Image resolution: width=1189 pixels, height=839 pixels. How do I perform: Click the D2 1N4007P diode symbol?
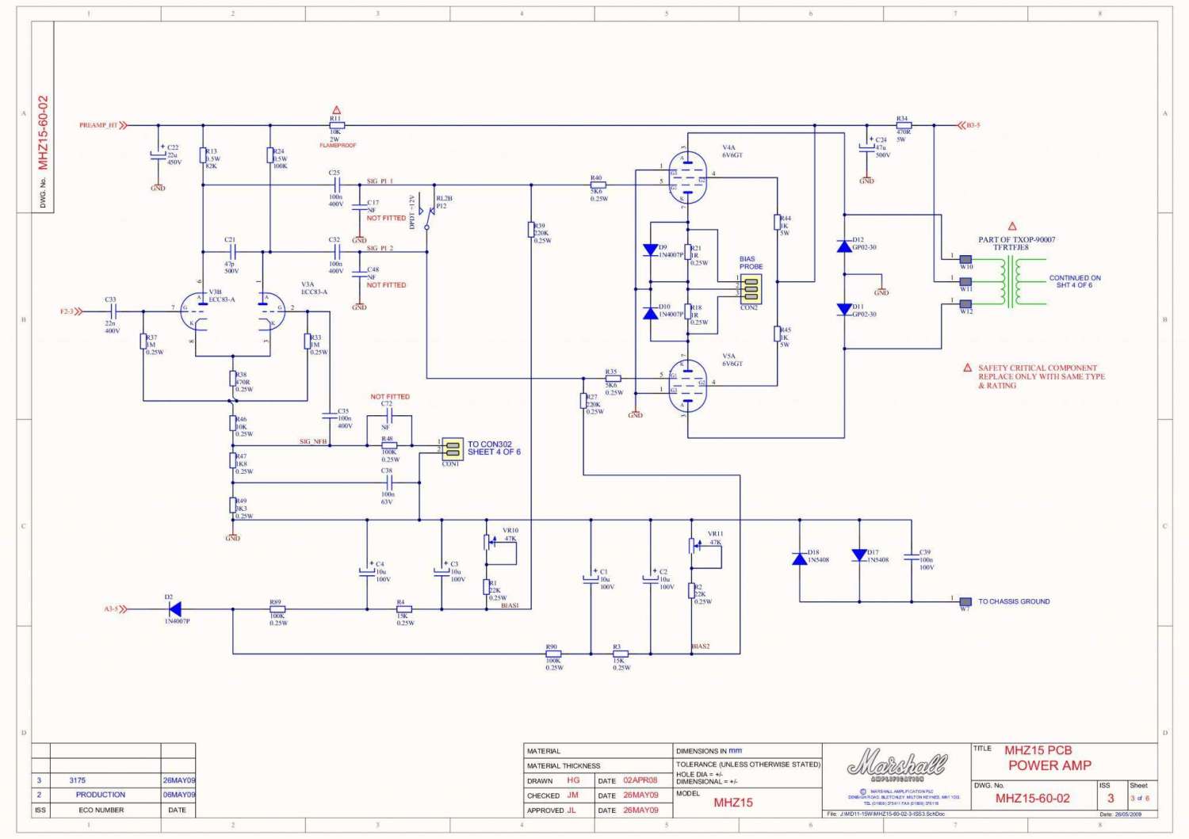point(174,609)
